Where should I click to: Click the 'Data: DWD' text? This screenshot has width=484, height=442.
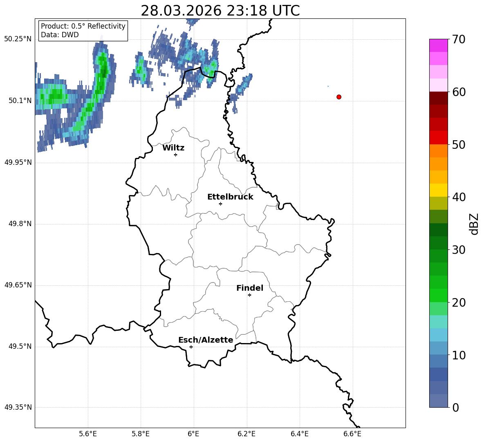pyautogui.click(x=60, y=35)
